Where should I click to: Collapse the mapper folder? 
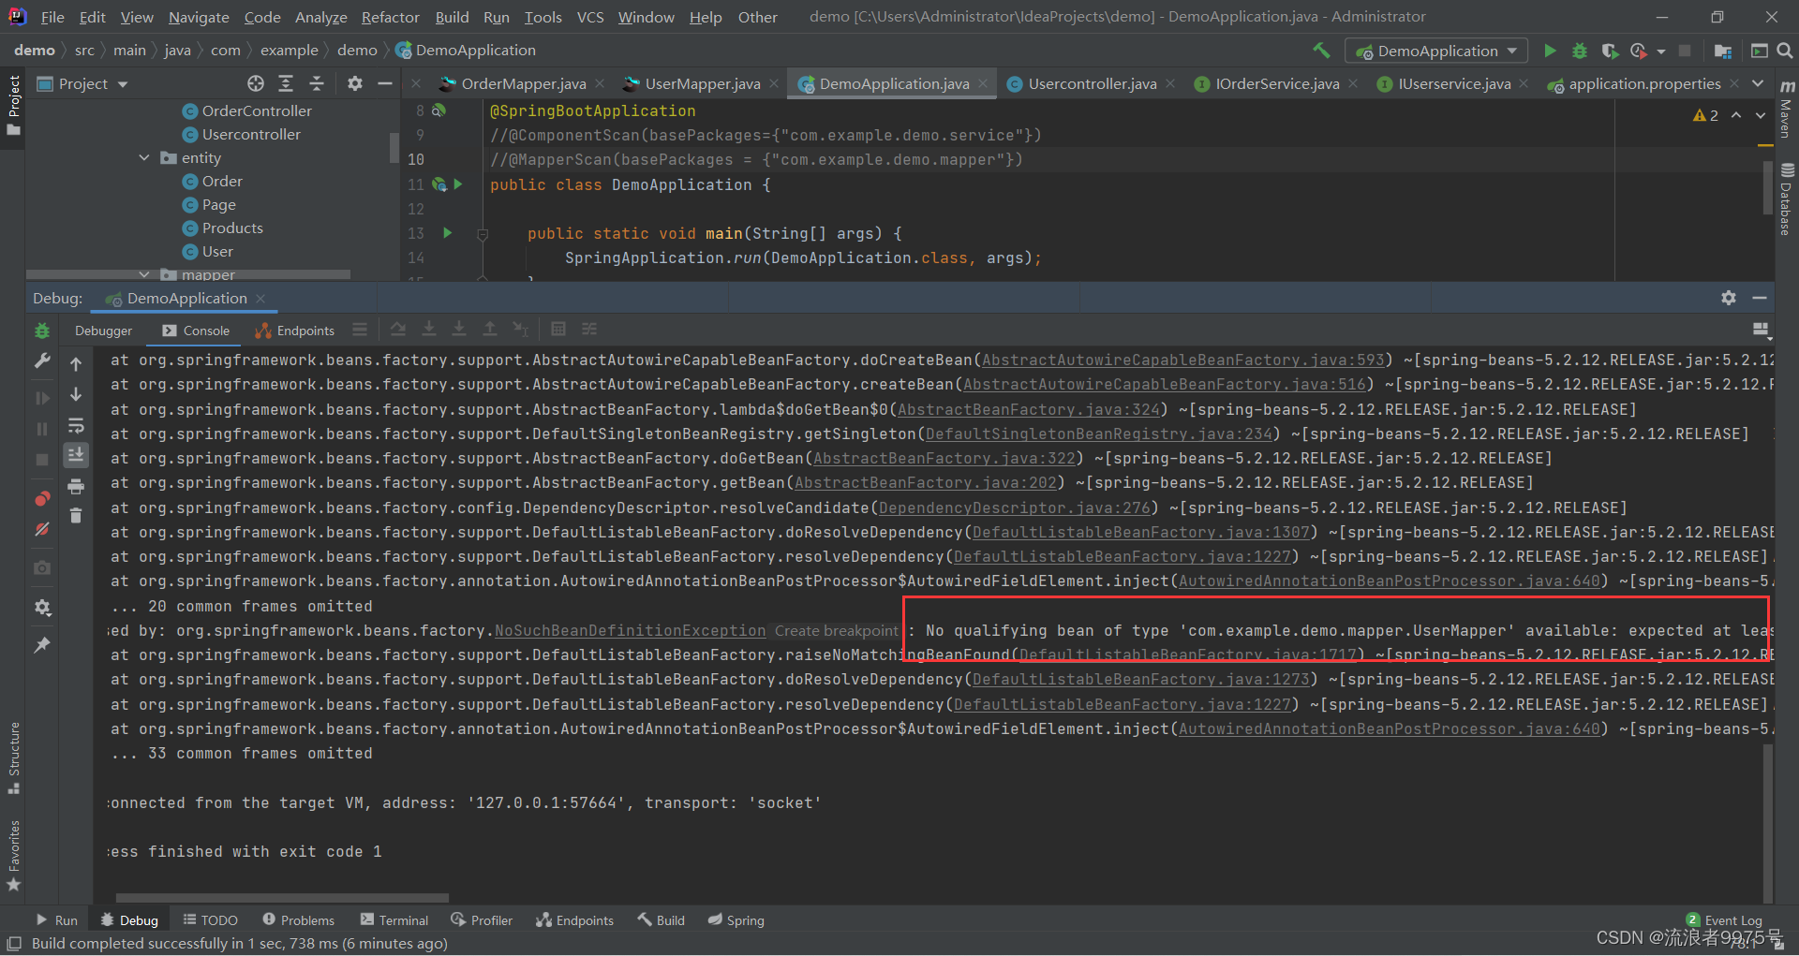click(x=144, y=274)
